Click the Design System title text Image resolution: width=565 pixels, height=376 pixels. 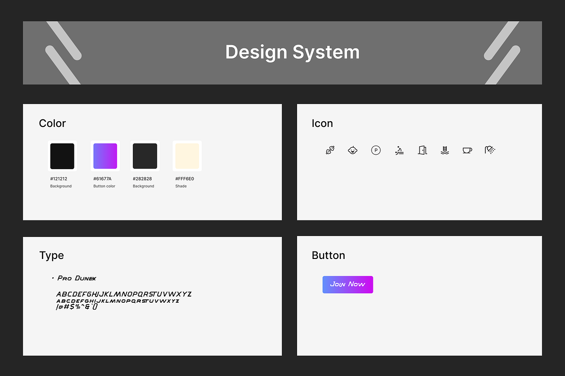(x=292, y=52)
